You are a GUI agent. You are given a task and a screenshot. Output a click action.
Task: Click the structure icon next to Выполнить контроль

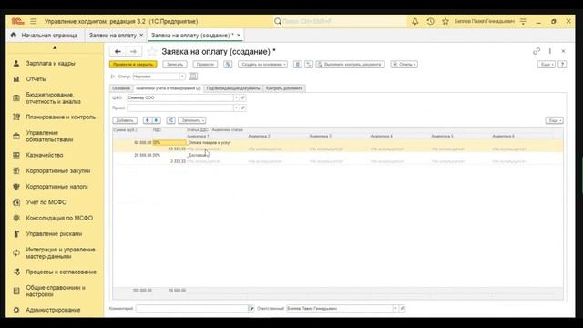pyautogui.click(x=309, y=65)
